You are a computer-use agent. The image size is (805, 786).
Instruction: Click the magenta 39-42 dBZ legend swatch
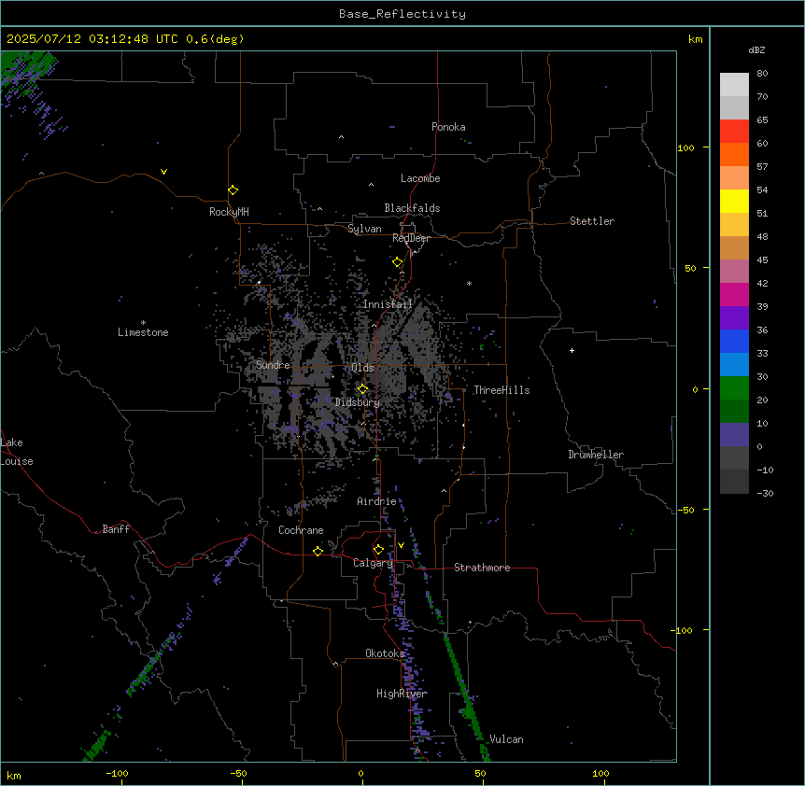tap(734, 294)
